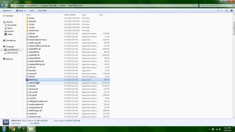Select the Scripts folder icon

pos(27,24)
